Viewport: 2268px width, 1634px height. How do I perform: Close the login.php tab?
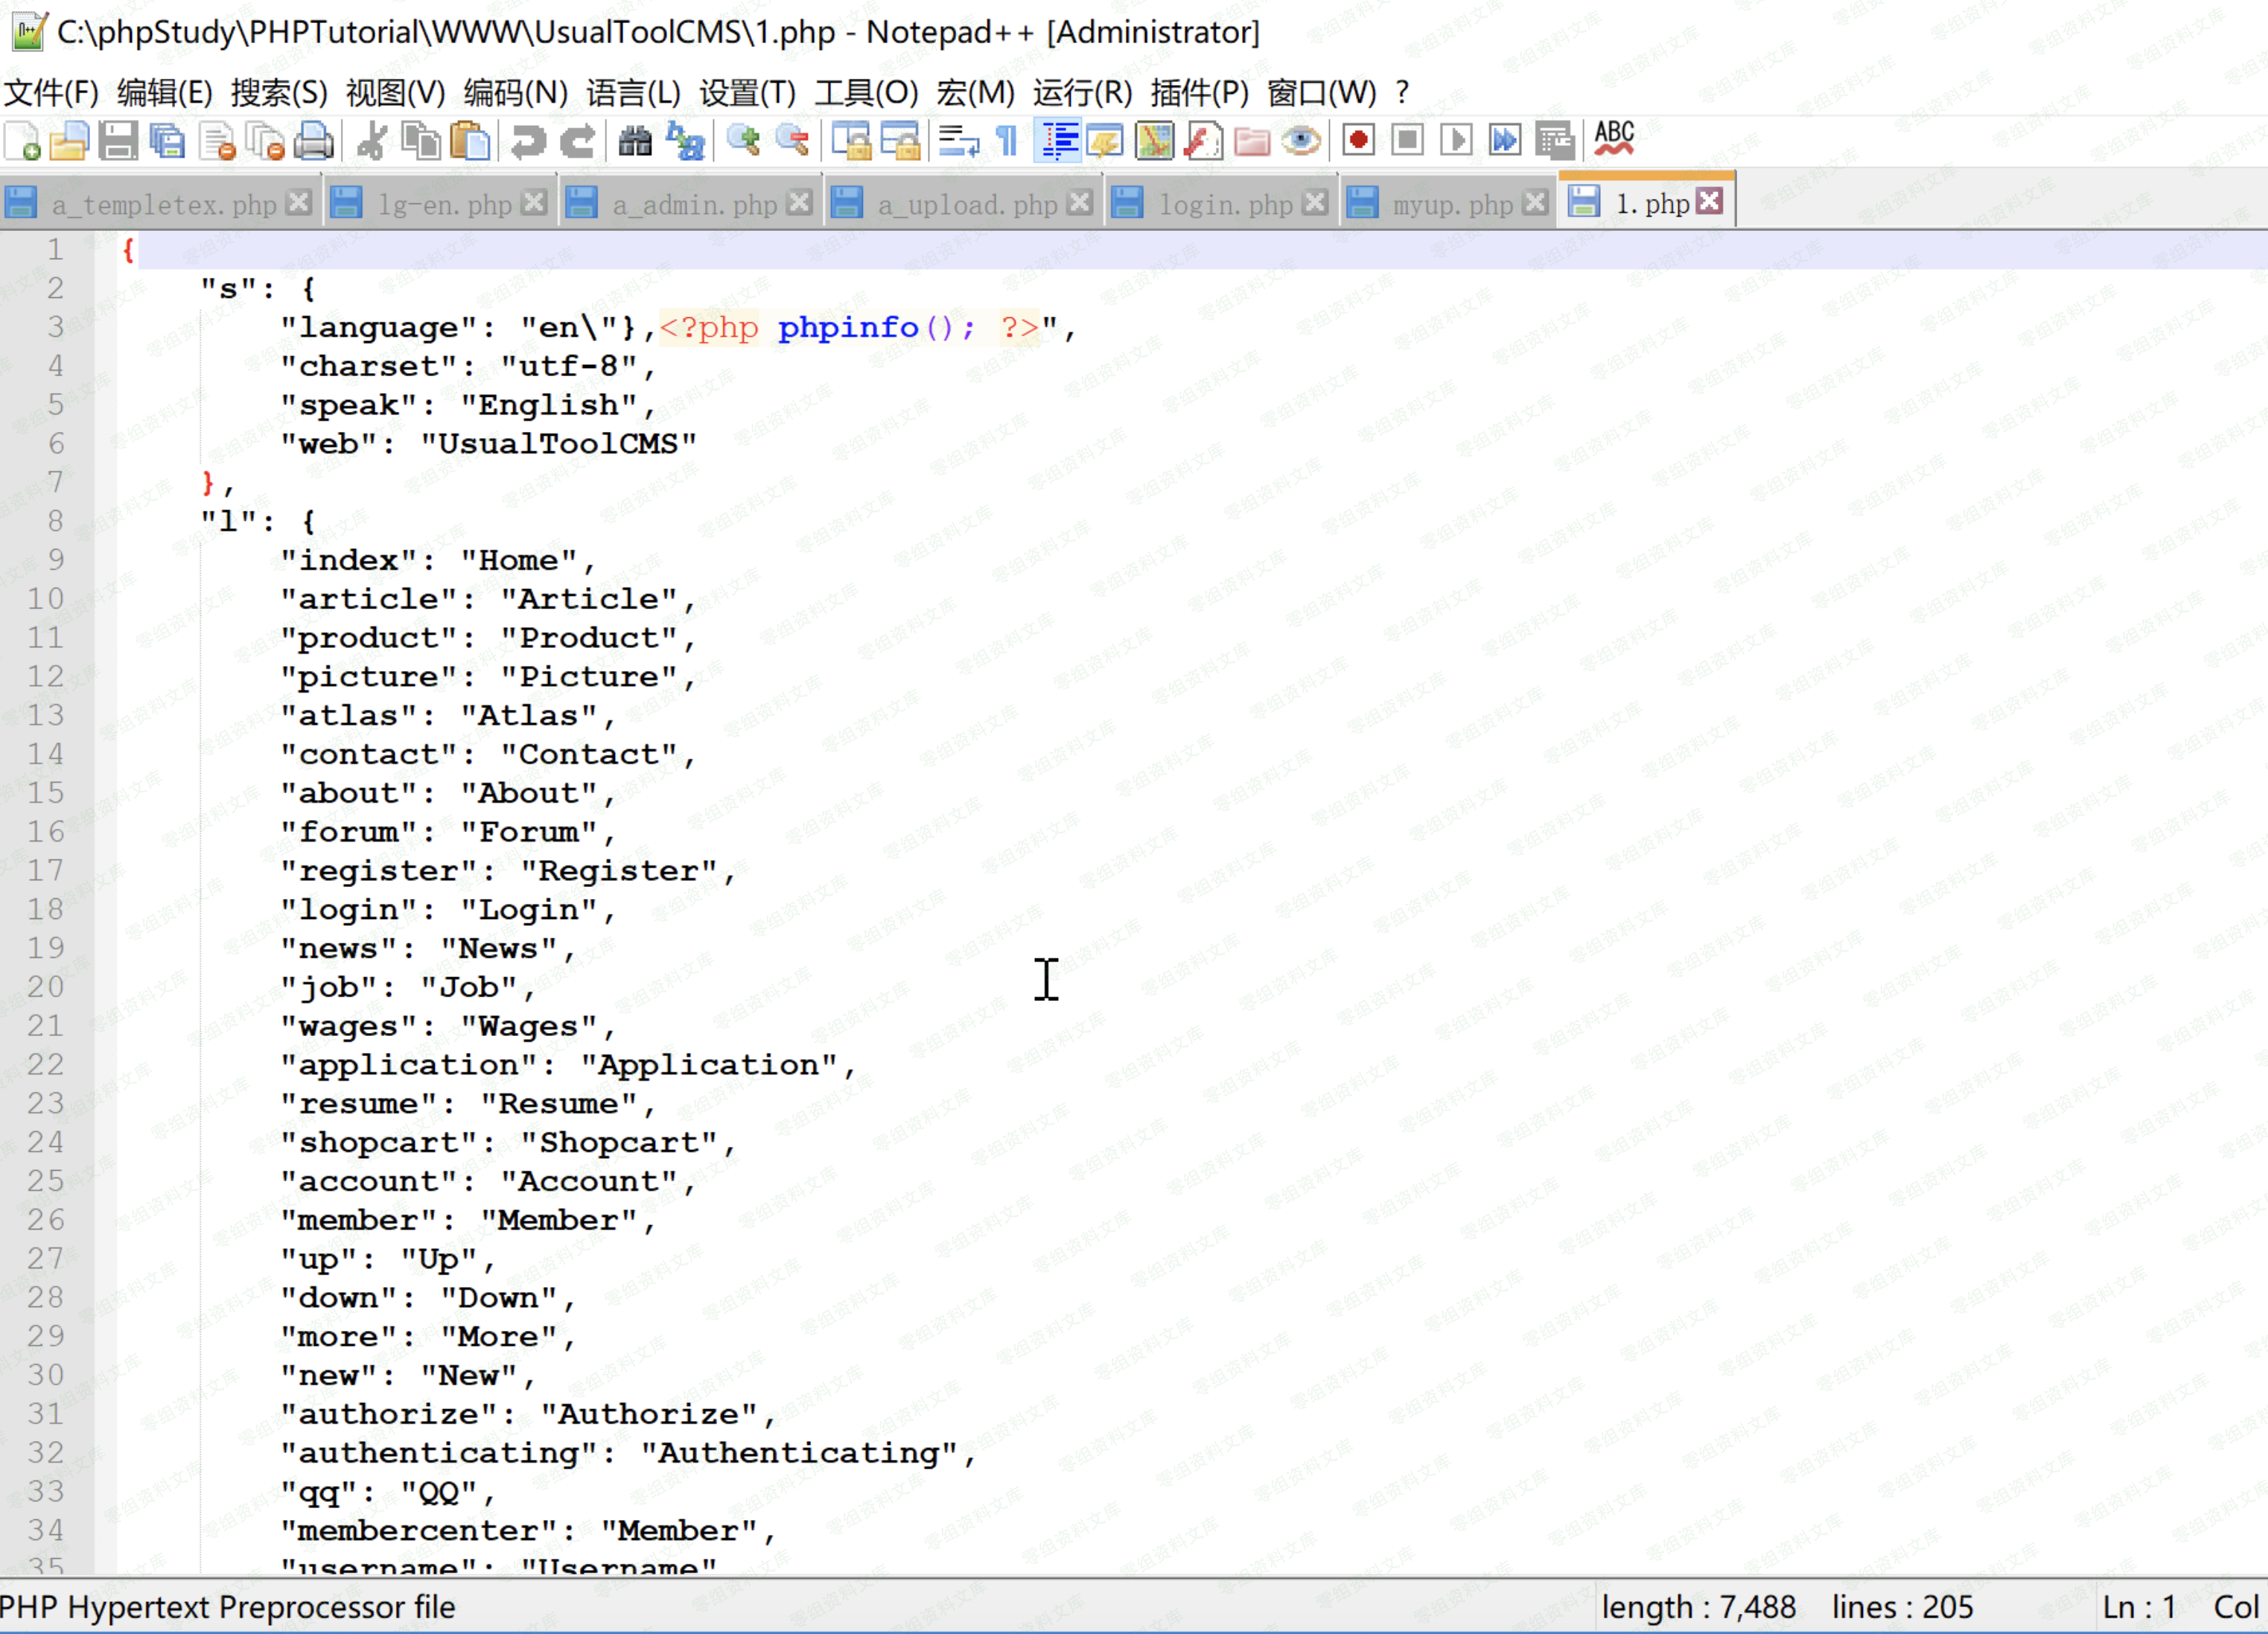pyautogui.click(x=1316, y=203)
